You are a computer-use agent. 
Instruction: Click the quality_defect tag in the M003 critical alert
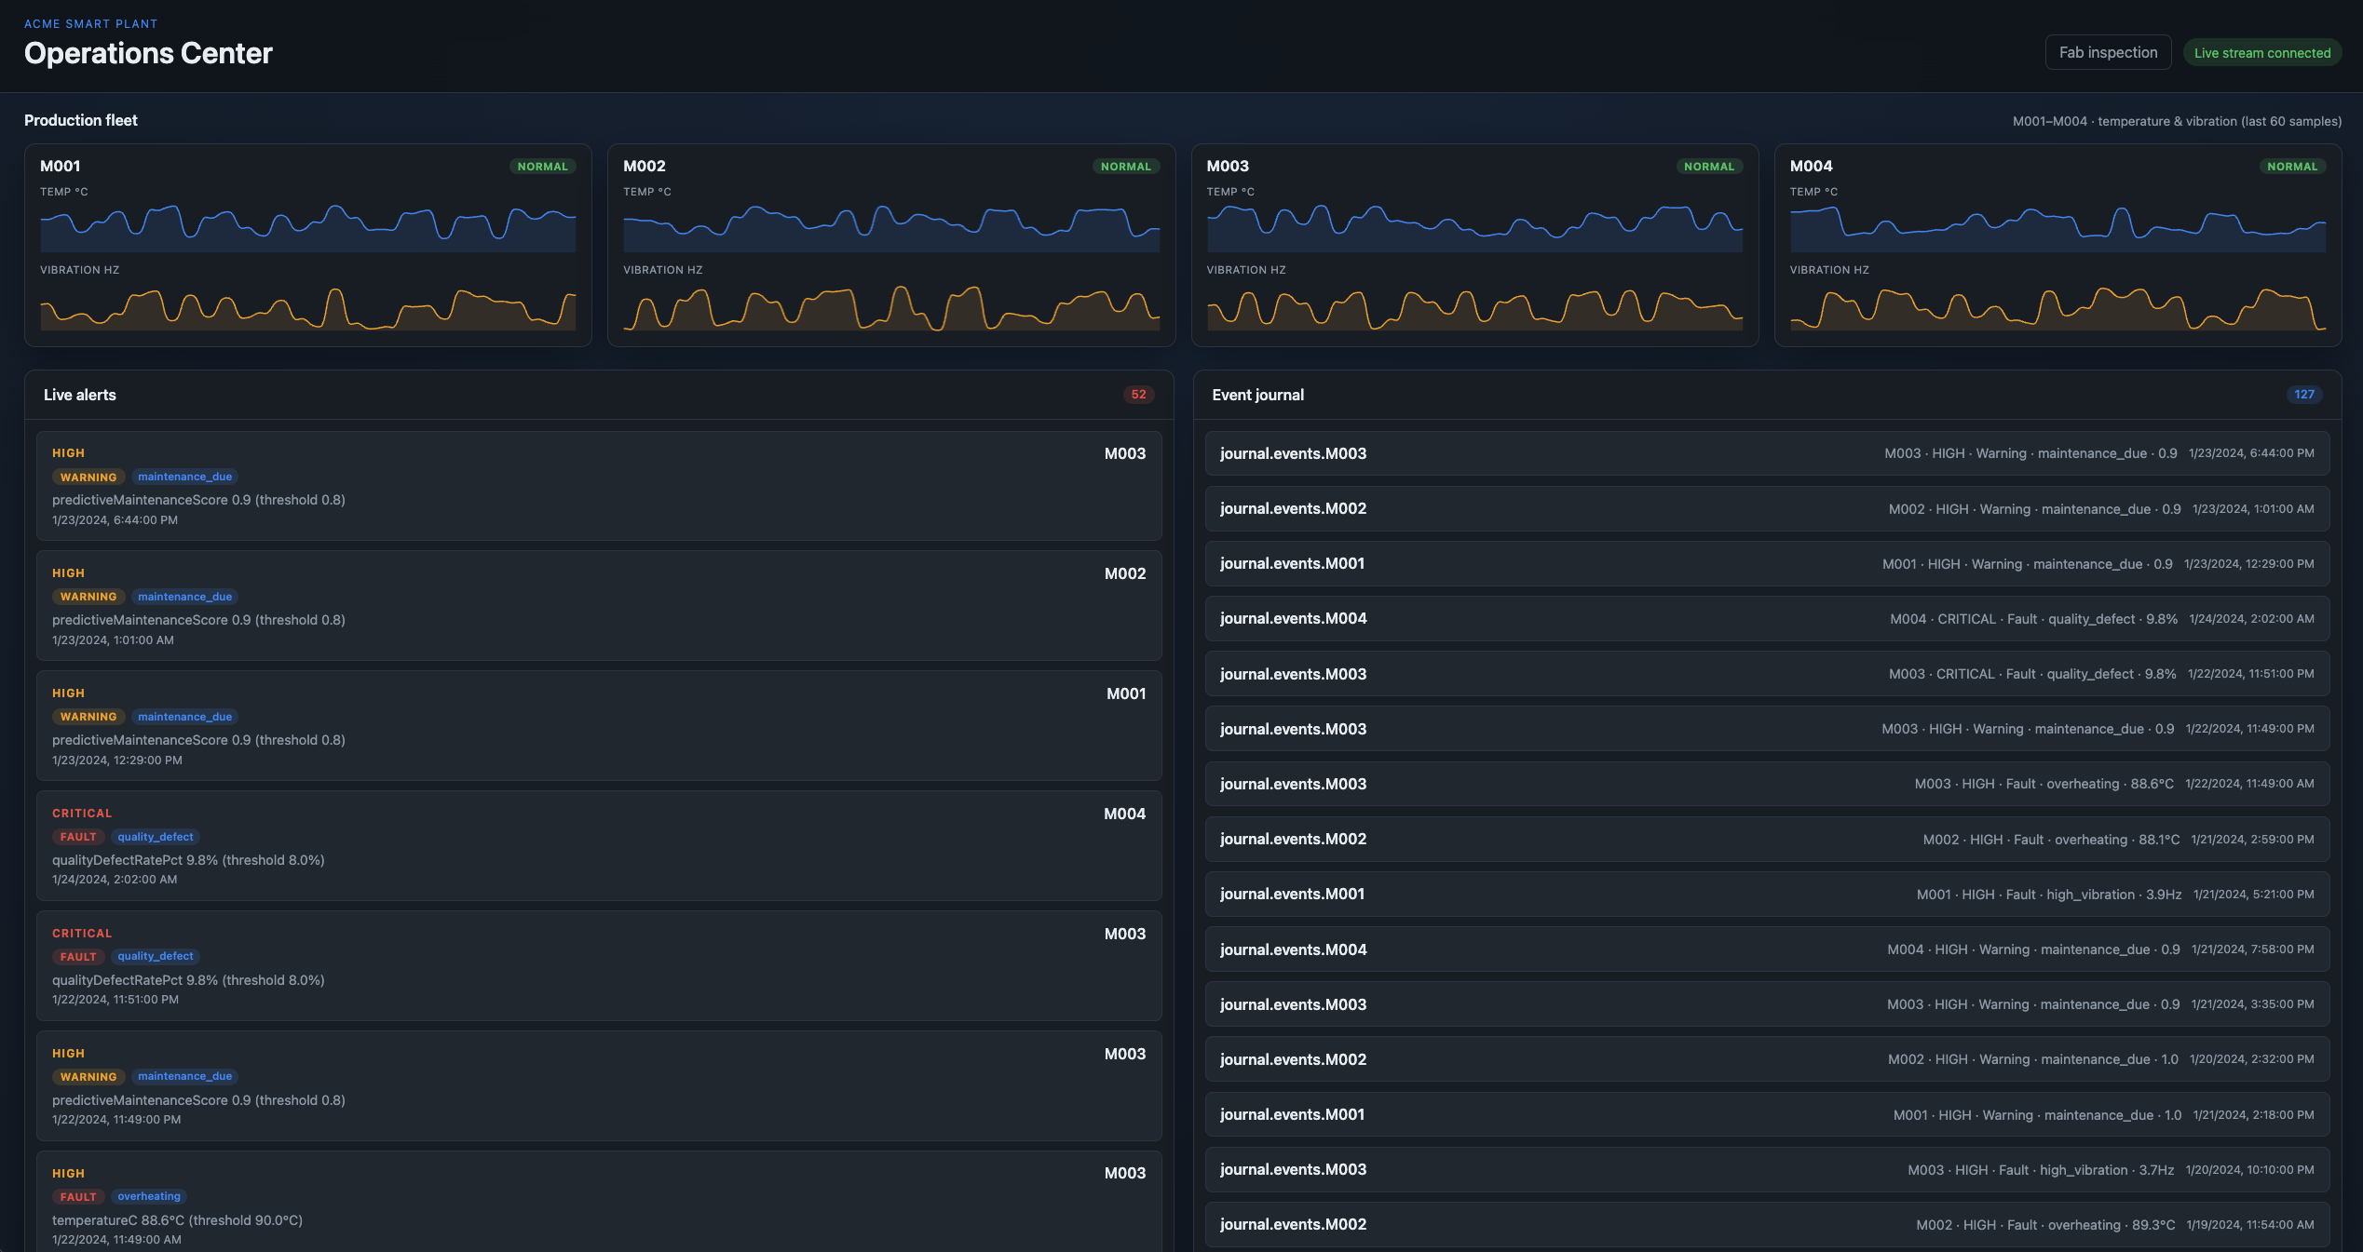(156, 956)
